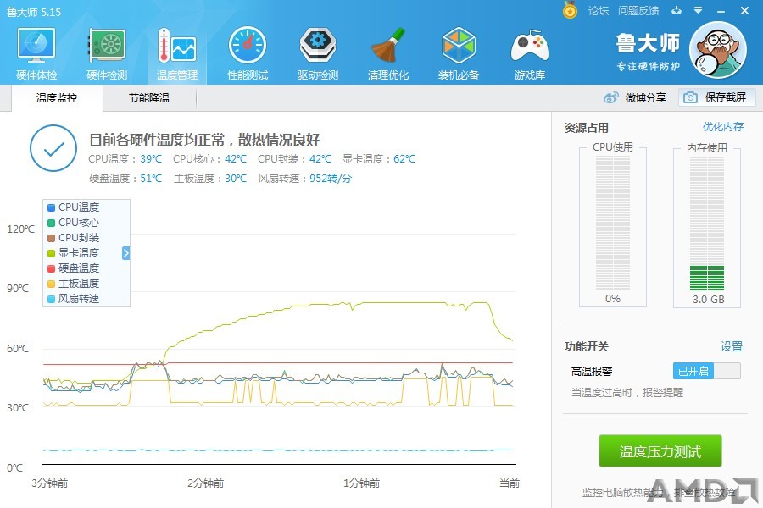Click 主板温度 30℃ reading
This screenshot has width=763, height=508.
pyautogui.click(x=210, y=179)
